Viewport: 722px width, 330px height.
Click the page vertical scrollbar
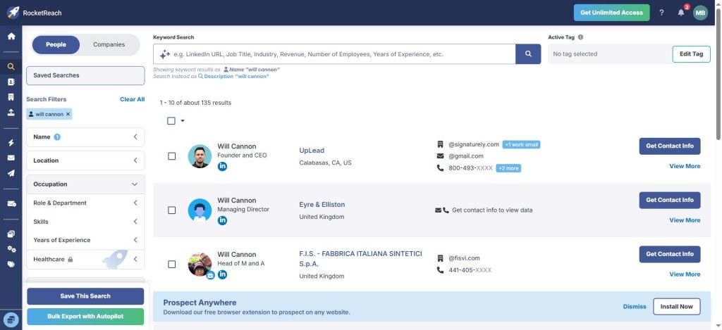tap(718, 74)
